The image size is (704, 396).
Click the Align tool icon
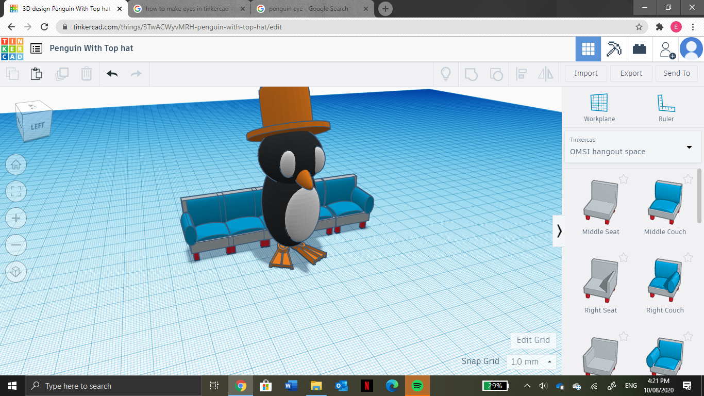(521, 74)
